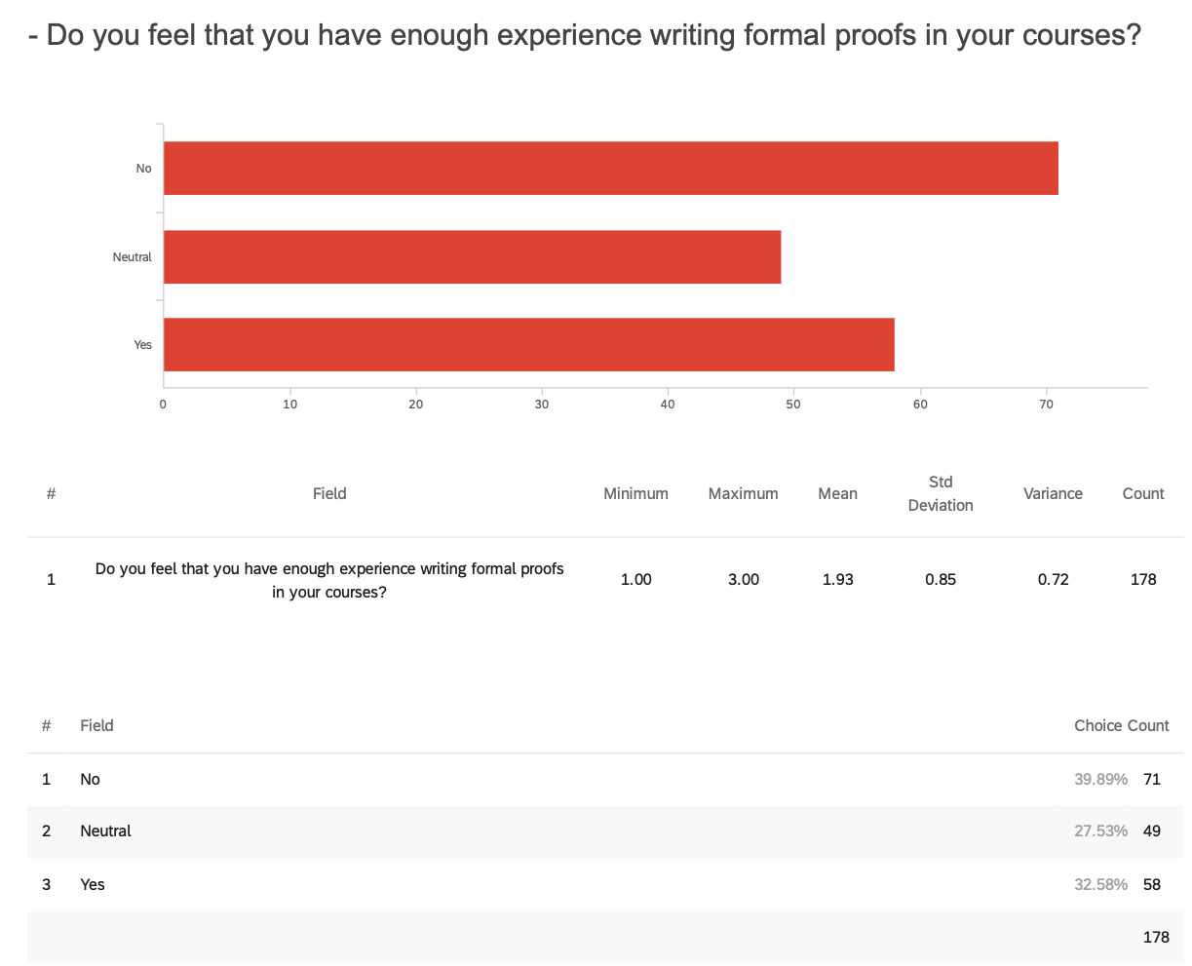Screen dimensions: 1192x966
Task: Click the 'Std Deviation' column header
Action: pos(941,493)
